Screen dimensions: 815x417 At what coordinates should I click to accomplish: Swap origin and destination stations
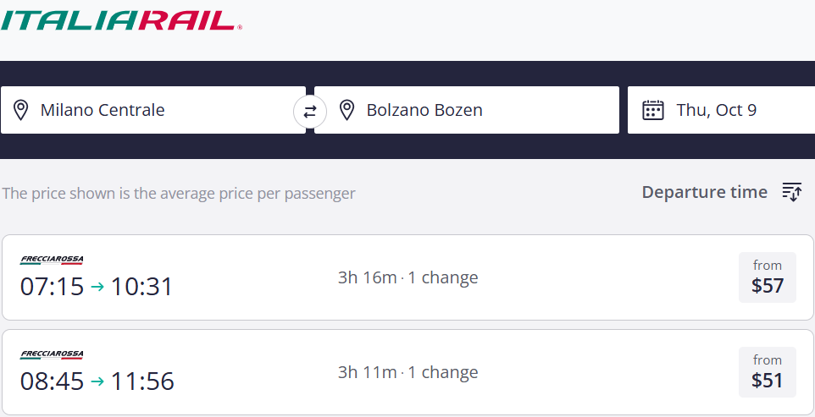[x=310, y=111]
